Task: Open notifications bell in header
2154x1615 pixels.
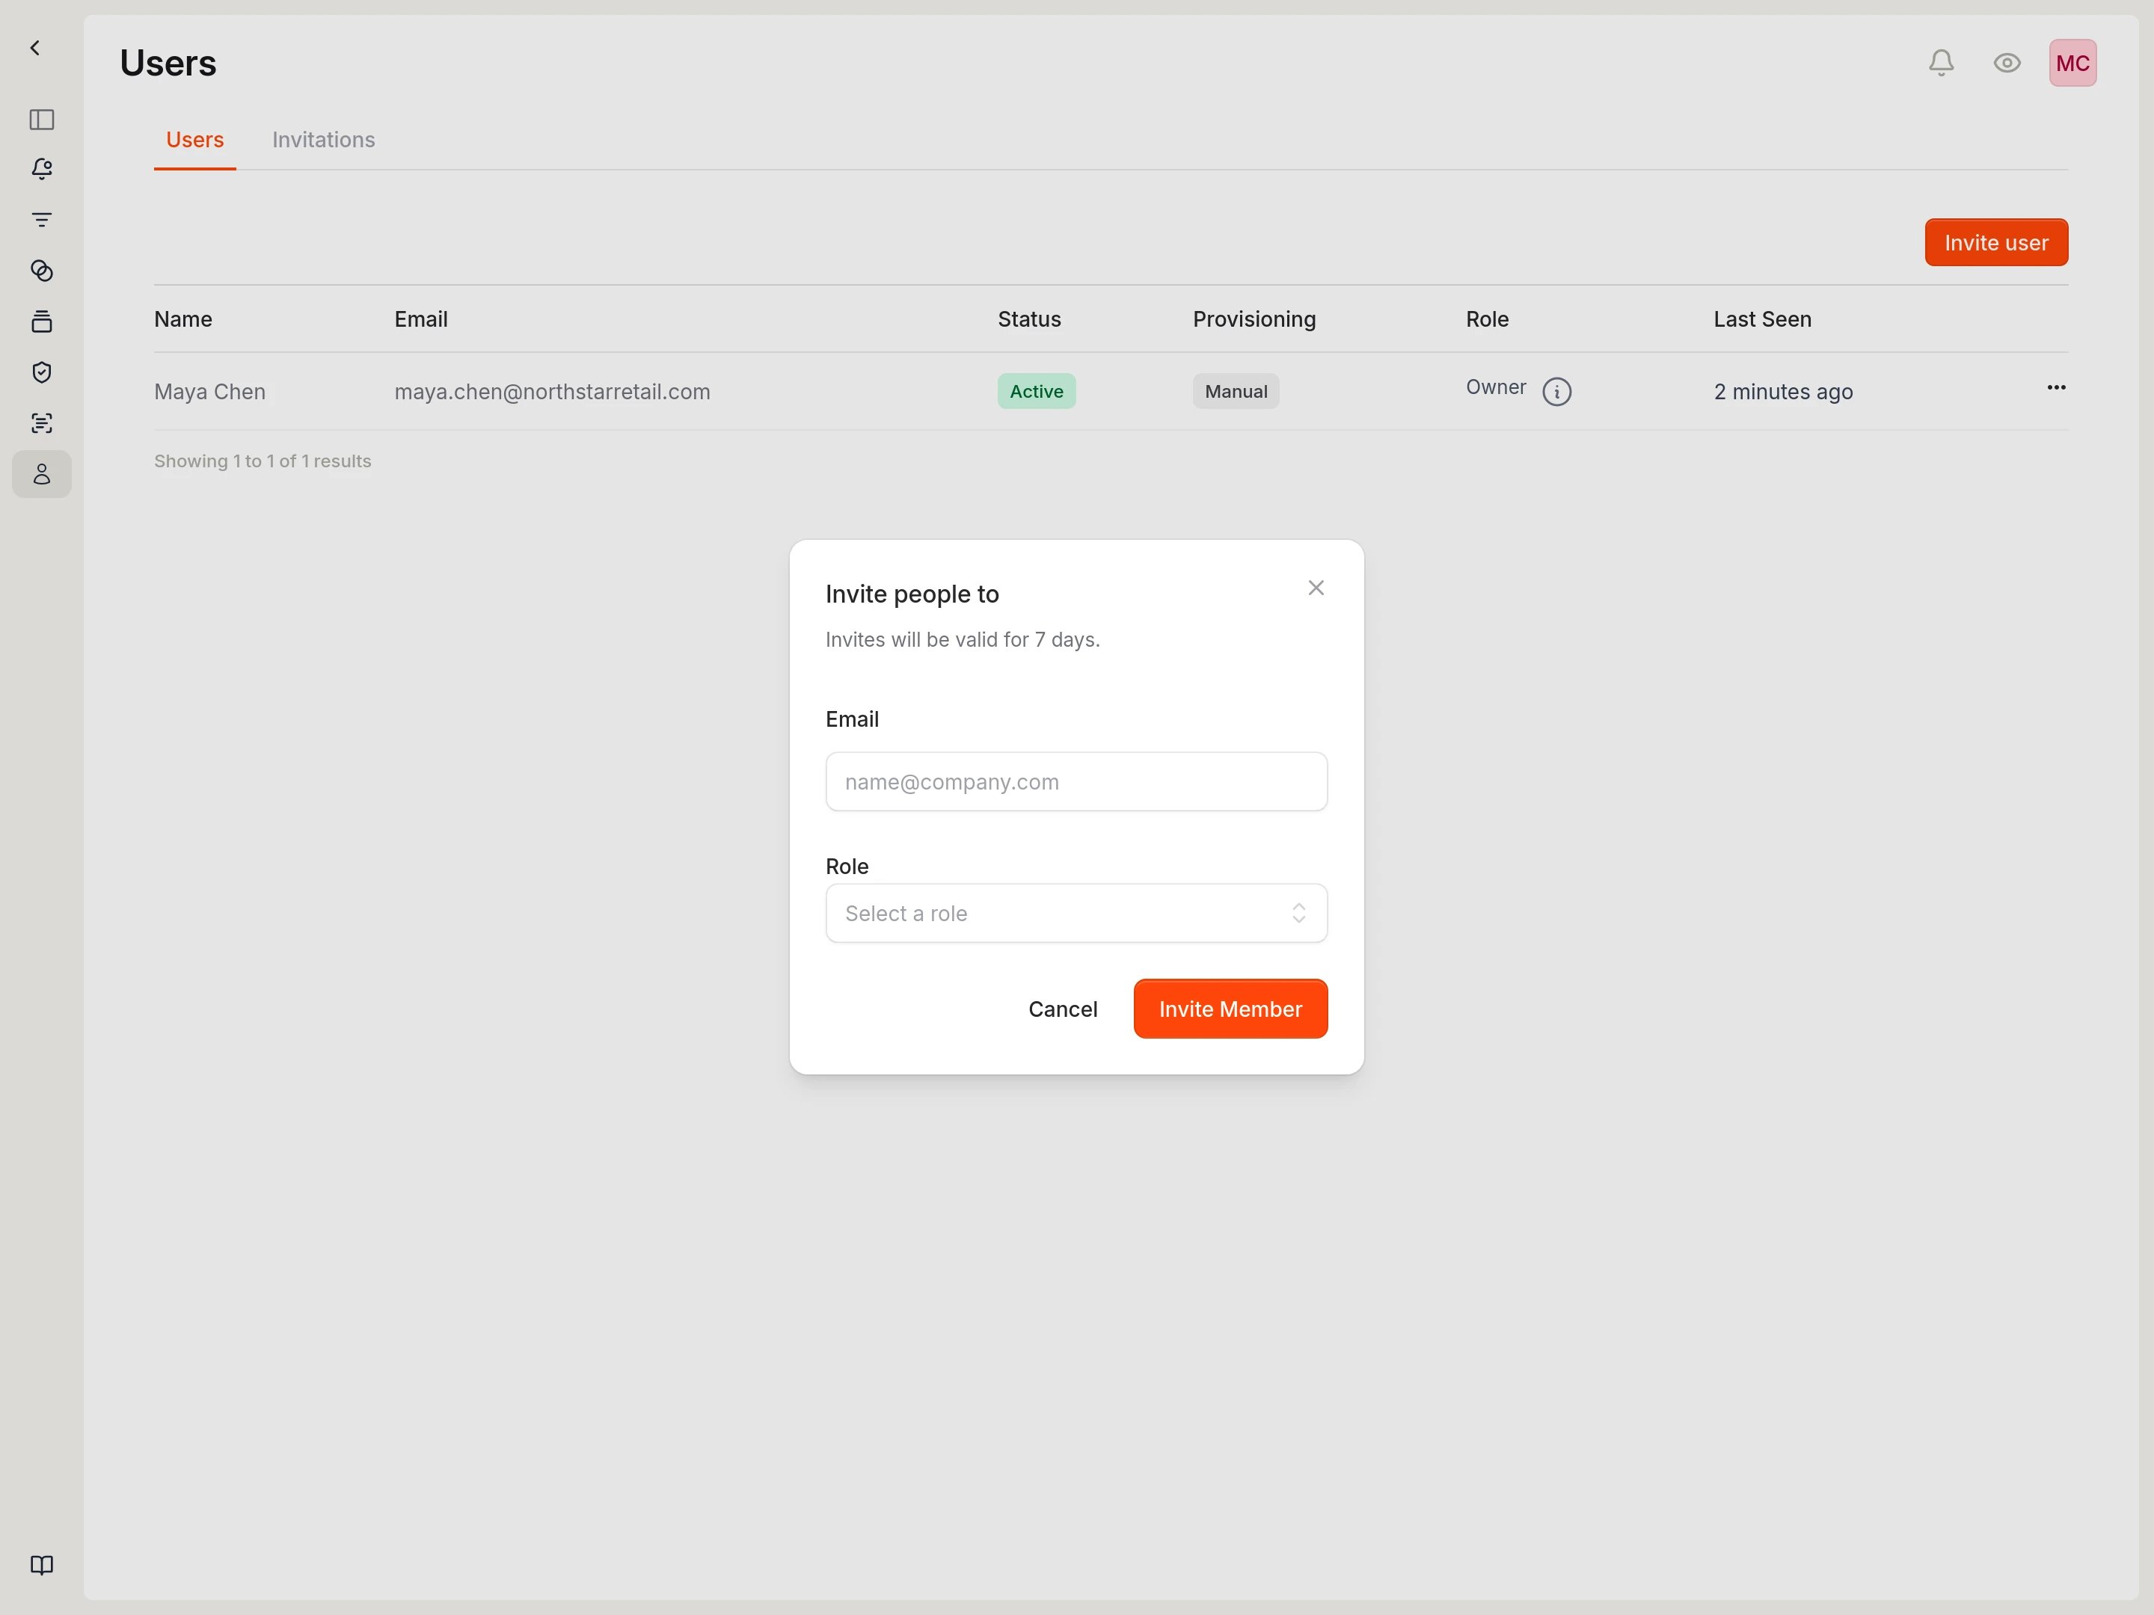Action: [1941, 64]
